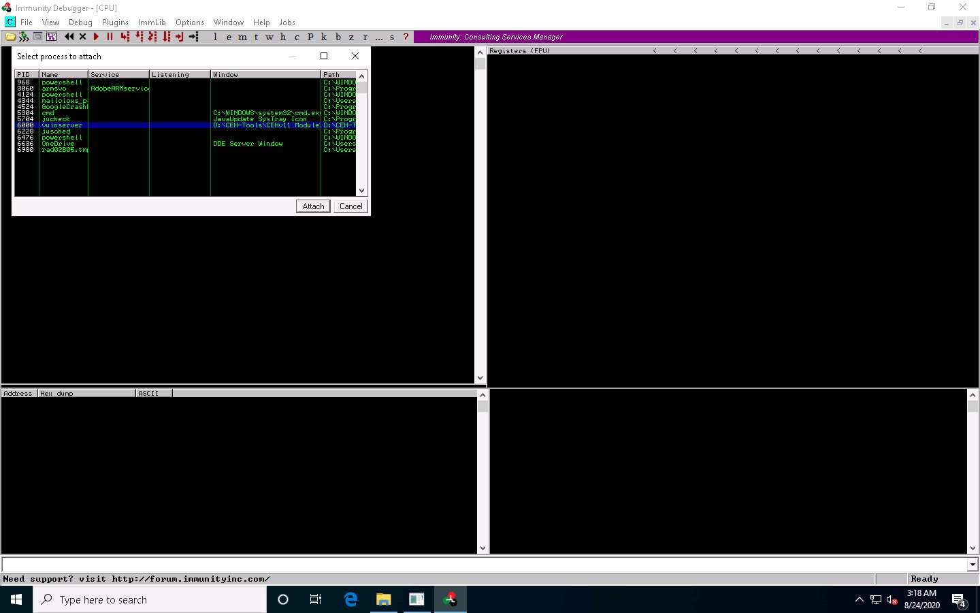
Task: Click the Close program X toolbar icon
Action: [83, 37]
